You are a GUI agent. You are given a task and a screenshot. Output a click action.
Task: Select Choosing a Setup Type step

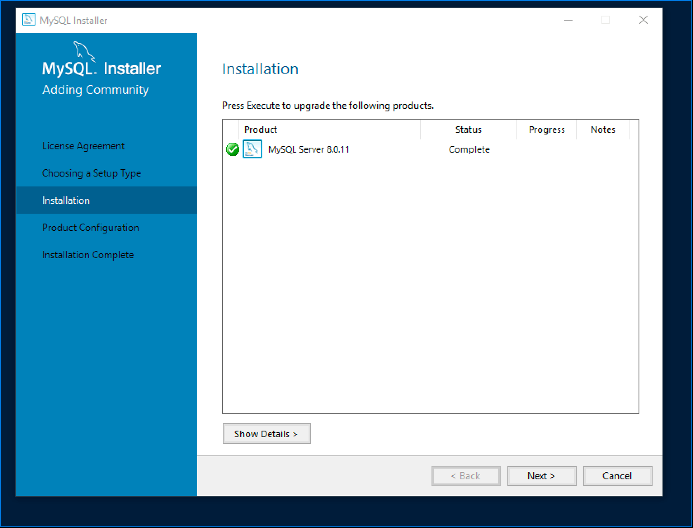click(92, 173)
